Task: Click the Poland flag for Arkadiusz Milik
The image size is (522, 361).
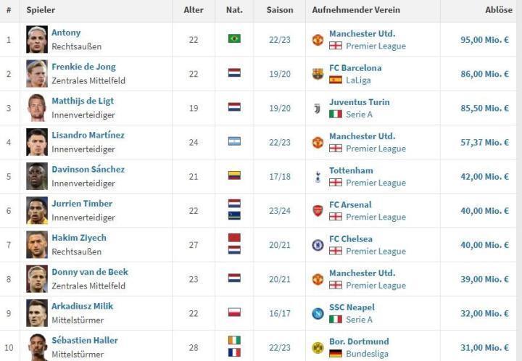Action: tap(234, 312)
